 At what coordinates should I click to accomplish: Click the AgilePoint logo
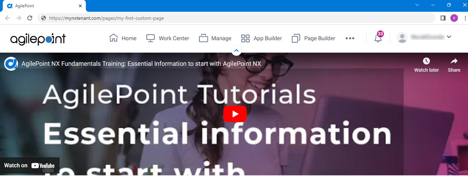click(x=38, y=38)
